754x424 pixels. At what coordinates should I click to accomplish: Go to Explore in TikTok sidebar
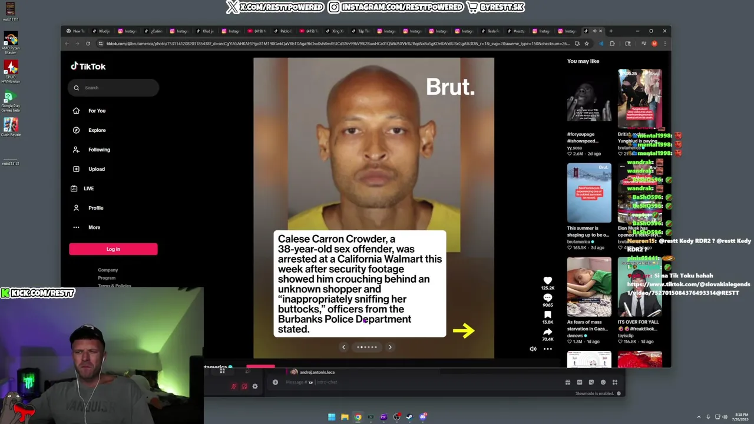pos(90,130)
